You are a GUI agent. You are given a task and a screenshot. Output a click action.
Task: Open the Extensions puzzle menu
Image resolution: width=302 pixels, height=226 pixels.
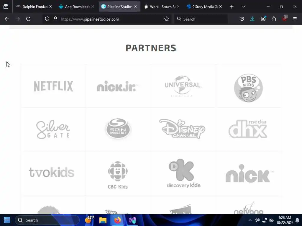click(274, 19)
